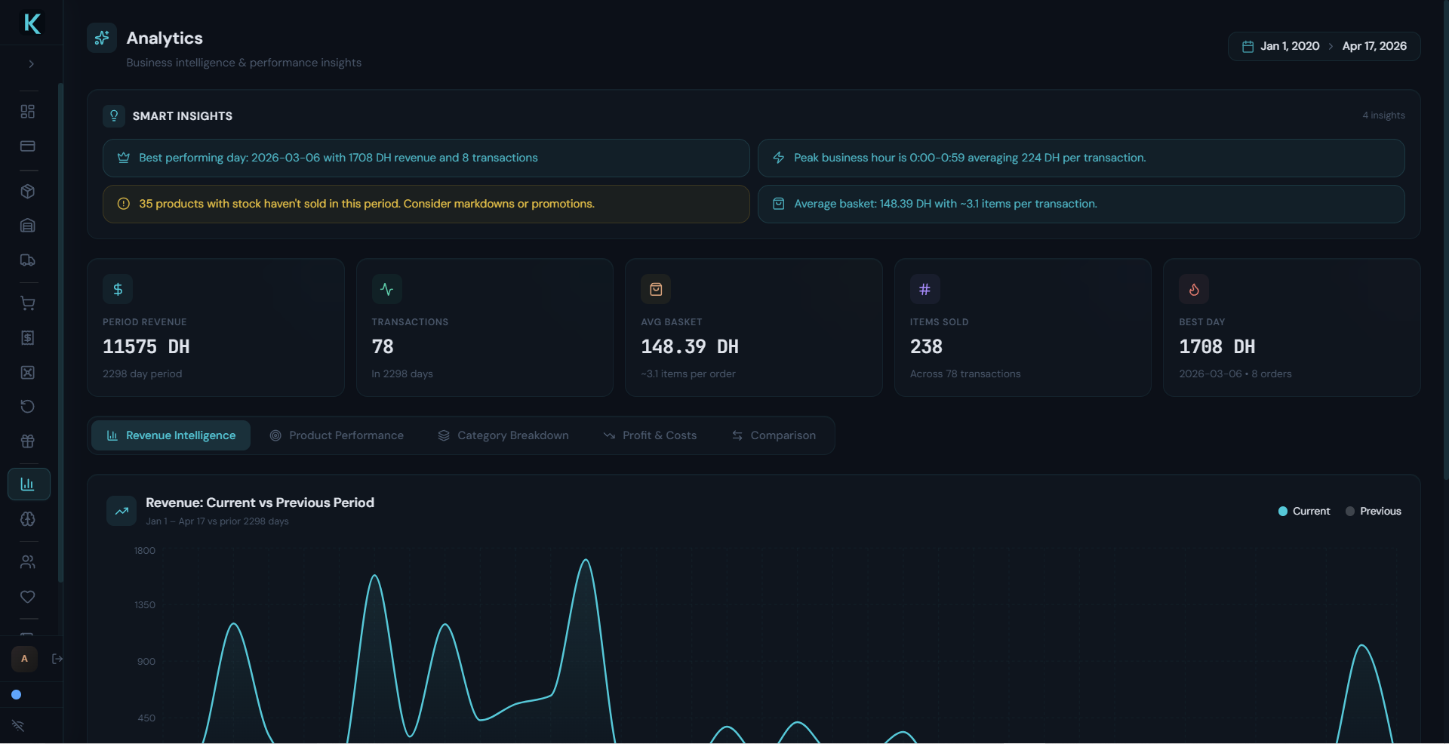Open the Jan 1, 2020 start date picker
This screenshot has height=744, width=1449.
[x=1289, y=46]
